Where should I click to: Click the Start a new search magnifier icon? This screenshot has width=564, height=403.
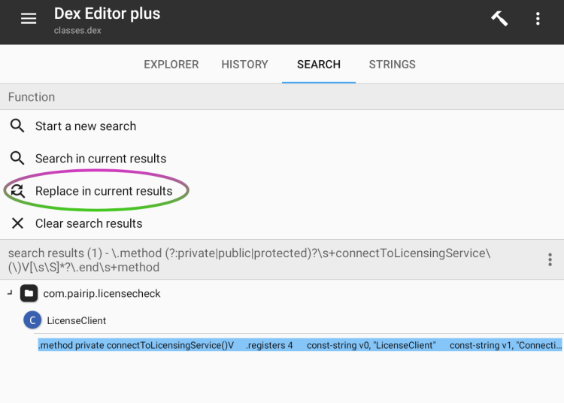click(17, 126)
